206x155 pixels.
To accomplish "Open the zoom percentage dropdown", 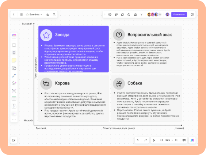I will pos(169,140).
